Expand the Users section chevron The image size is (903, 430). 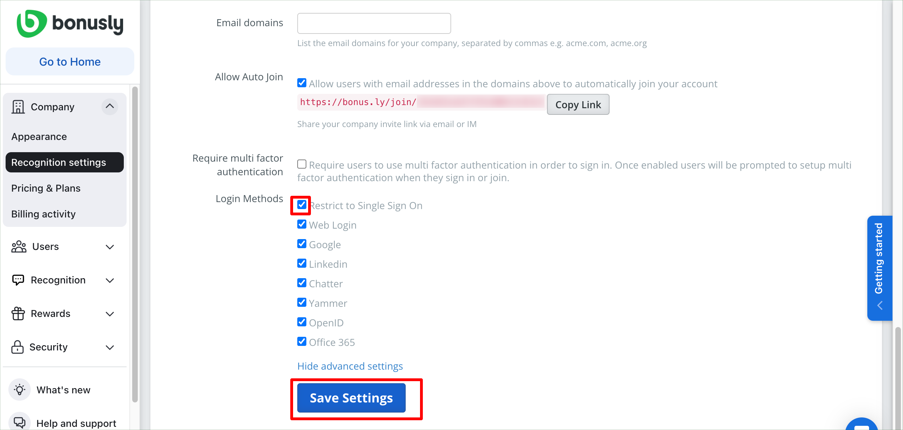tap(110, 247)
